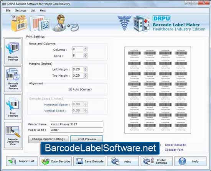Click the Paper used field

click(x=76, y=130)
